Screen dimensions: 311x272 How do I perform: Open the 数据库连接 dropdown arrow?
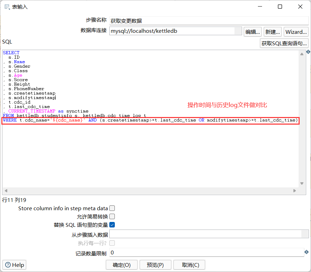point(238,31)
